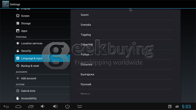Select Русский language
The height and width of the screenshot is (110, 196).
[x=126, y=84]
